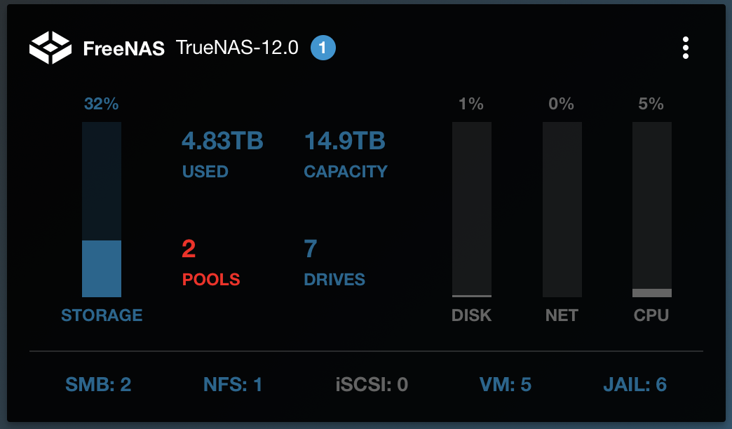Click the TrueNAS-12.0 version title
This screenshot has height=429, width=732.
[x=237, y=48]
